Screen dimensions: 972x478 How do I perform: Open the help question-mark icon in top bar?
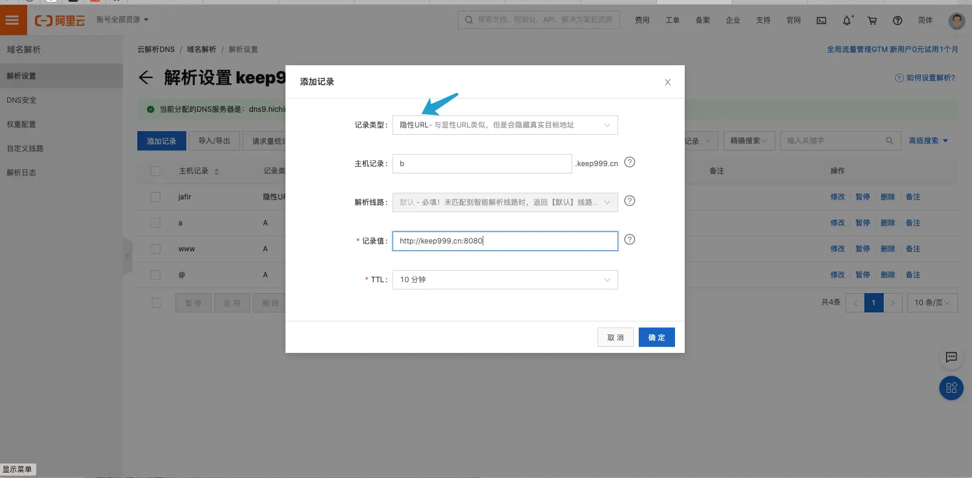coord(898,21)
